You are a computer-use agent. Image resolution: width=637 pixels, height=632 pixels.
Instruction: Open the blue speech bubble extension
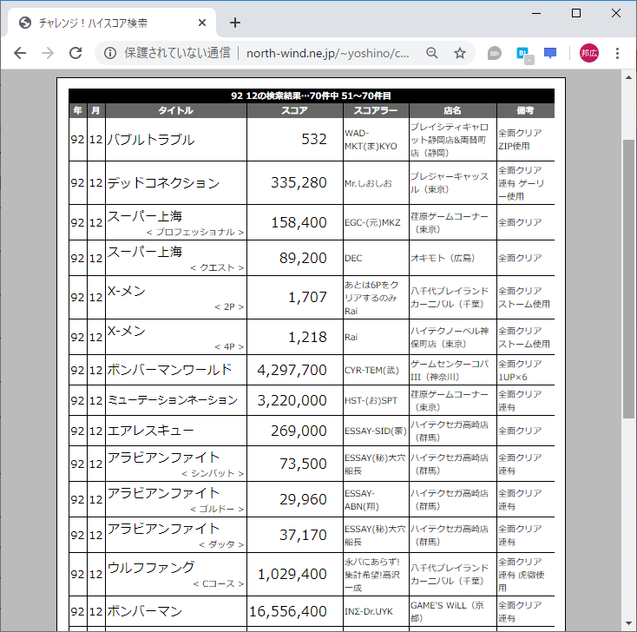click(550, 53)
